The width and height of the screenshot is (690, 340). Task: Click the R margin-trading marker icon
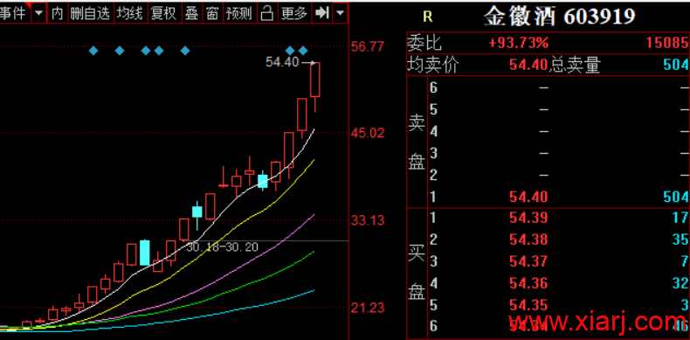[x=427, y=17]
